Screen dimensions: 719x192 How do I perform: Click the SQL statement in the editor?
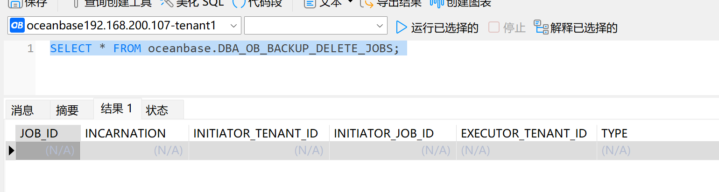[x=225, y=48]
